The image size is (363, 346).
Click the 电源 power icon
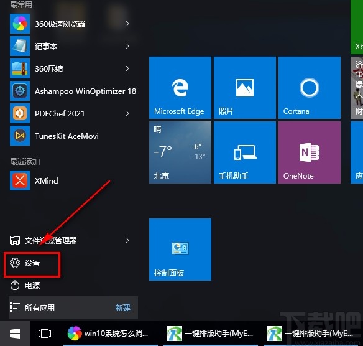click(15, 285)
